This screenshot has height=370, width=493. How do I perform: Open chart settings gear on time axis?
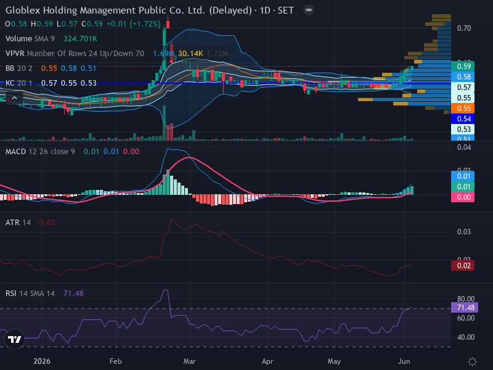click(472, 361)
